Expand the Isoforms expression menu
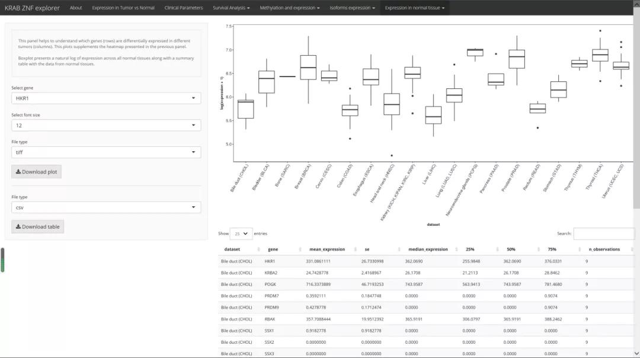Viewport: 640px width, 358px height. (352, 8)
